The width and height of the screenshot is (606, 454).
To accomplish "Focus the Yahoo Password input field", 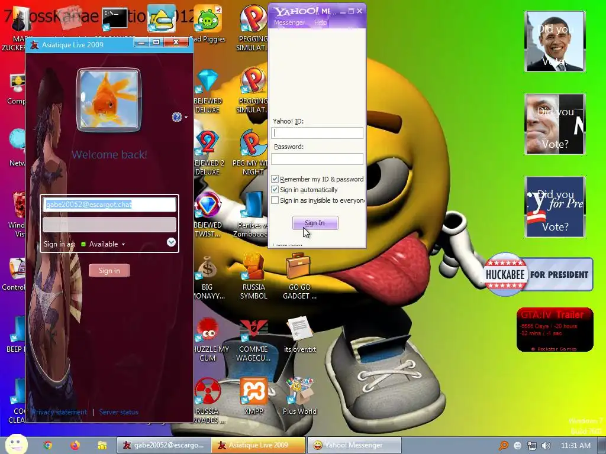I will coord(317,158).
